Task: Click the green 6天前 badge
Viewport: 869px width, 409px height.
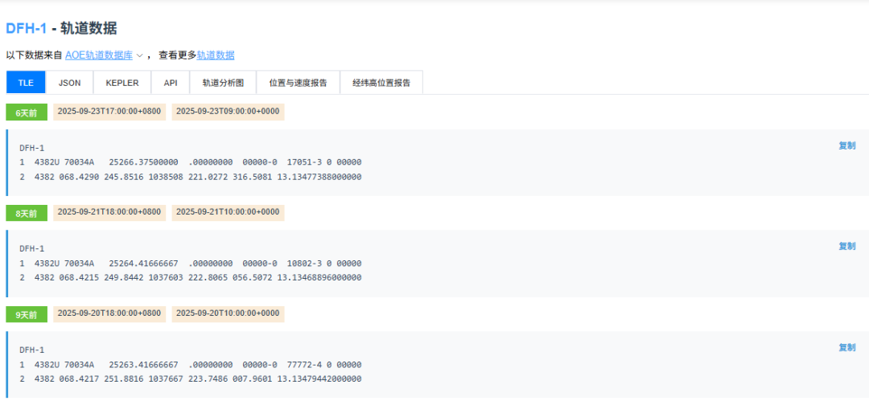Action: [27, 112]
